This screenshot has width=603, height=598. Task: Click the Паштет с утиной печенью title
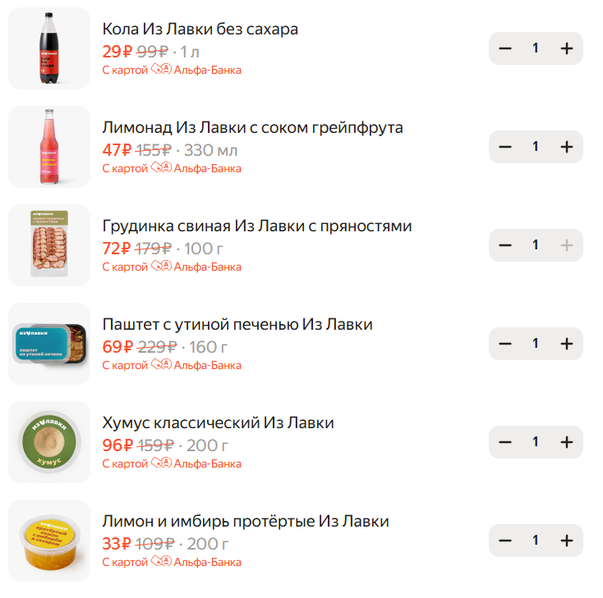pos(237,325)
